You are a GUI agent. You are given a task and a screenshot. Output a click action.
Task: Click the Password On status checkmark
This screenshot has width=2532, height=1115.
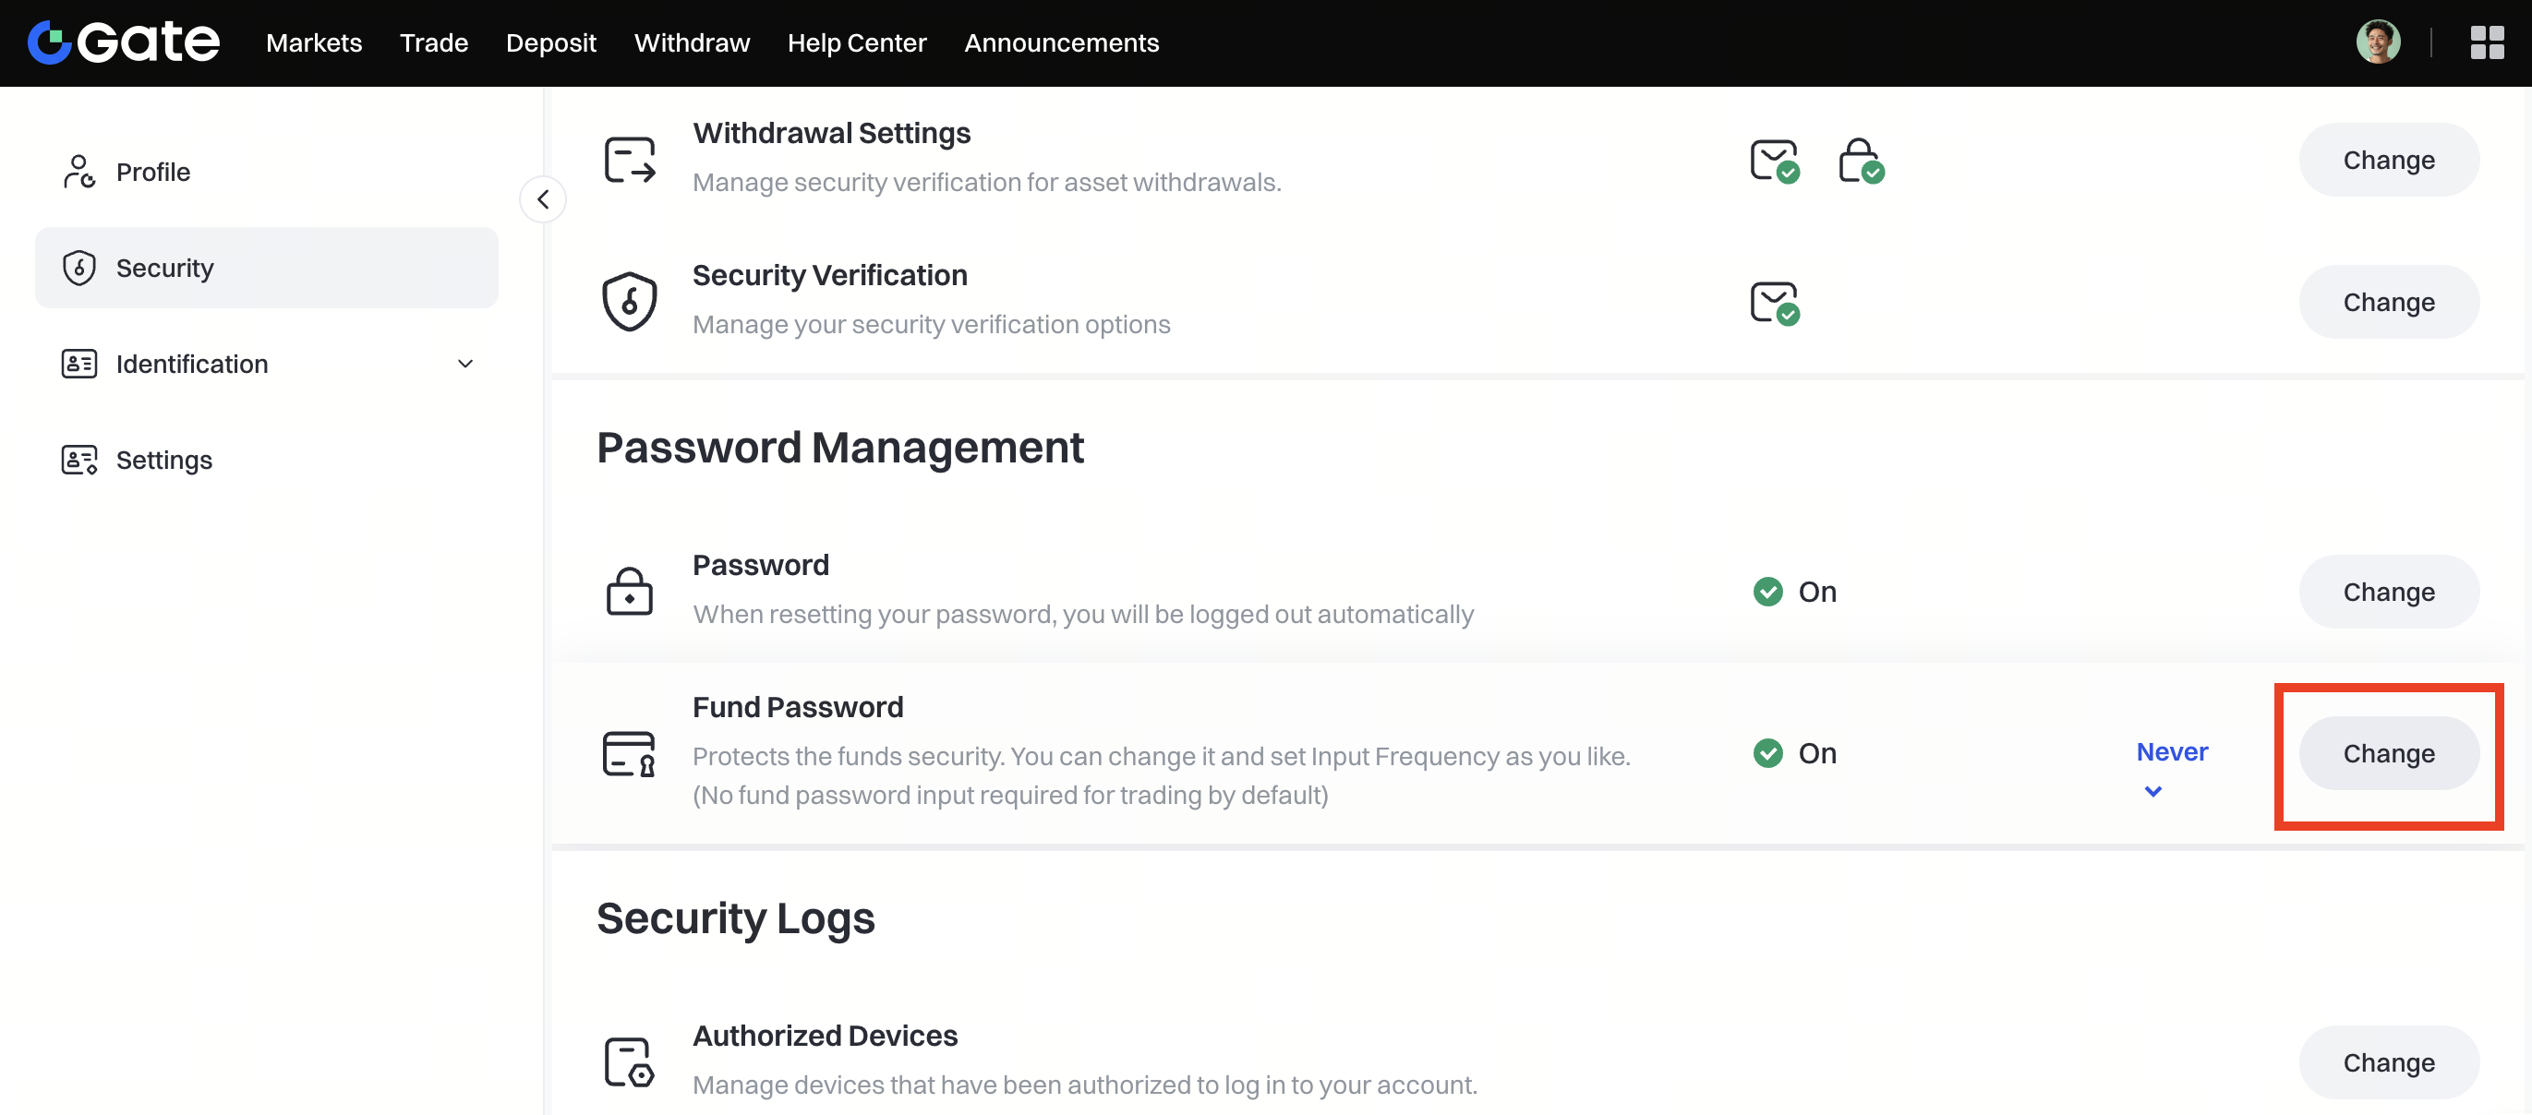click(1768, 592)
